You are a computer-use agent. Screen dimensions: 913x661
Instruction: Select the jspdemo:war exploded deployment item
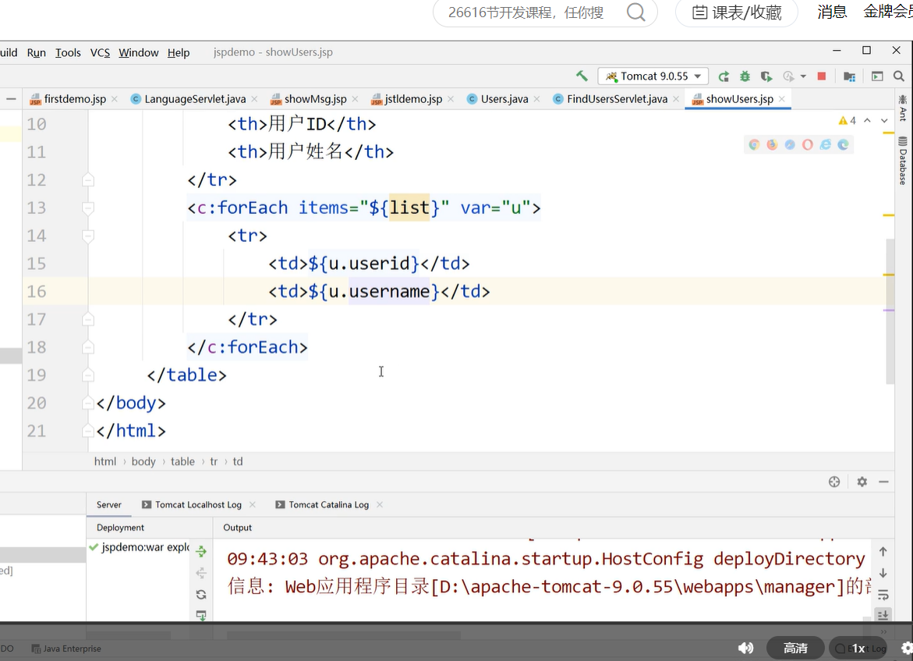(x=139, y=547)
